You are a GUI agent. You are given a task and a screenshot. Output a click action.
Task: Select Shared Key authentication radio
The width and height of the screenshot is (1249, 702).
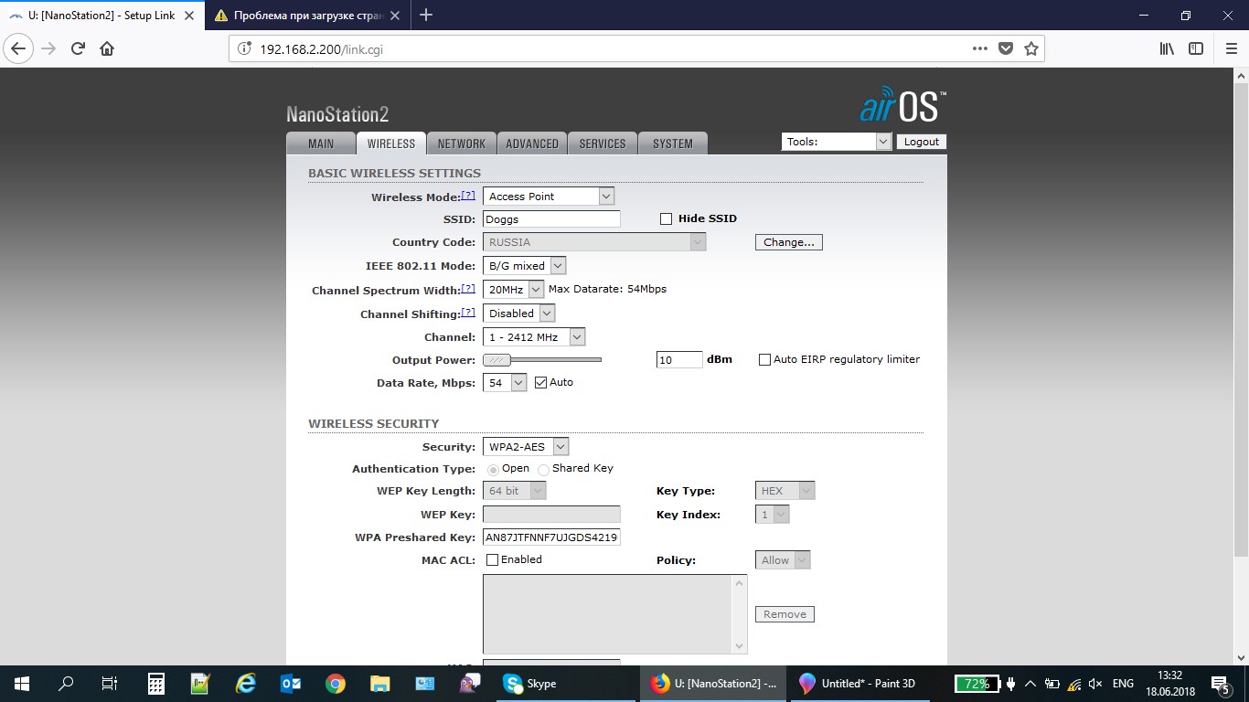pyautogui.click(x=543, y=469)
